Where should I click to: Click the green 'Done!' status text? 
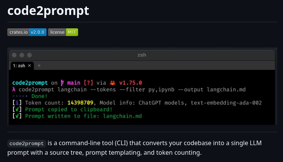pyautogui.click(x=40, y=96)
